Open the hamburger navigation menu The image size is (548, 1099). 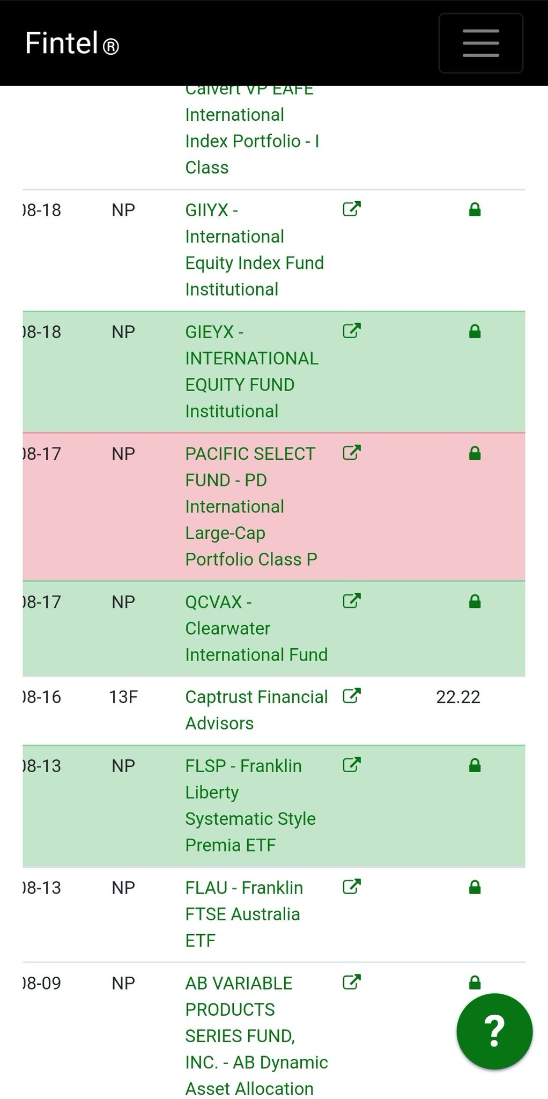coord(480,43)
